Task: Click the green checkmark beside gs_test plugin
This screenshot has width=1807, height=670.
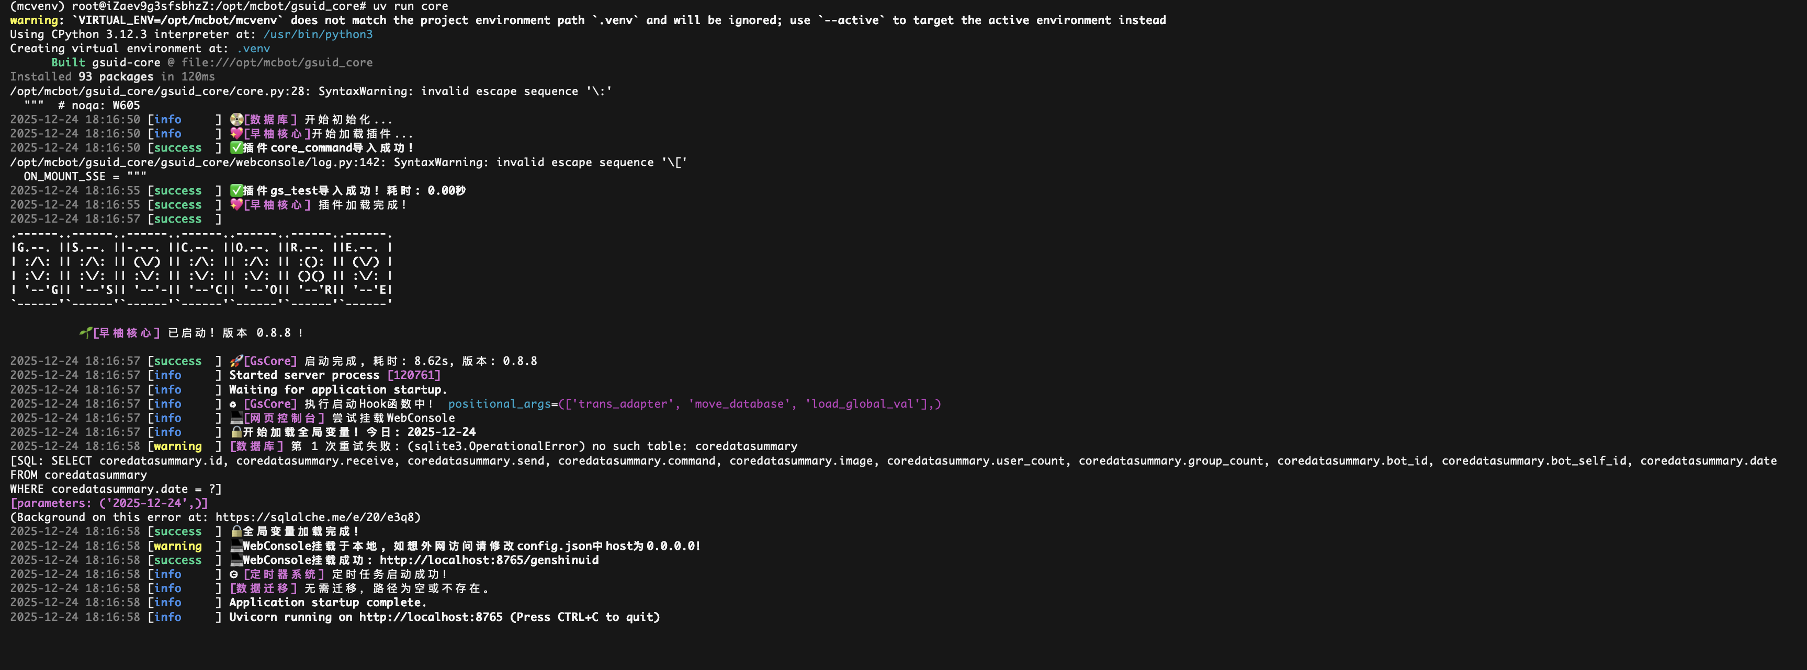Action: tap(236, 191)
